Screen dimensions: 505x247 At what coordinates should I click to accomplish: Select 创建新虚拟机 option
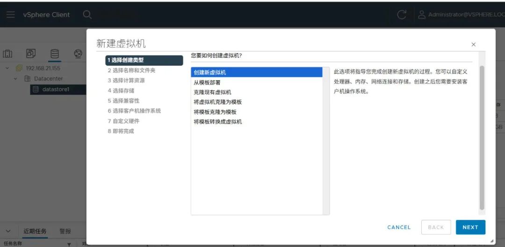point(257,72)
